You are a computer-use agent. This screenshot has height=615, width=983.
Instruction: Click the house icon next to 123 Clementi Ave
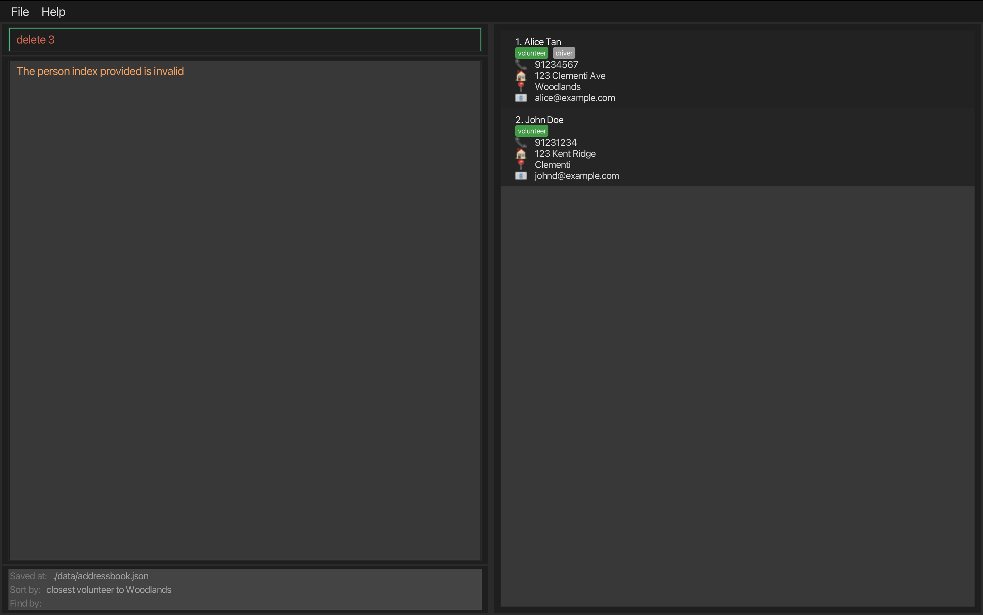coord(521,76)
